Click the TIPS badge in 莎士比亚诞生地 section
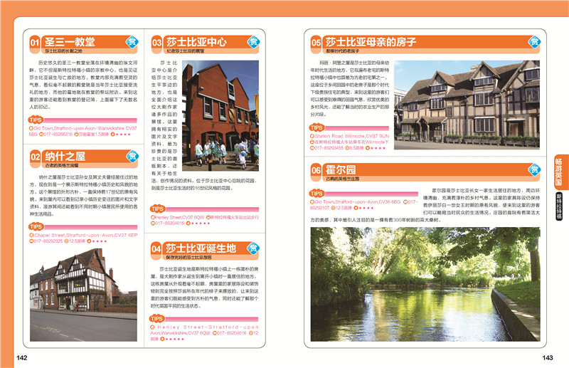This screenshot has height=368, width=569. point(156,319)
